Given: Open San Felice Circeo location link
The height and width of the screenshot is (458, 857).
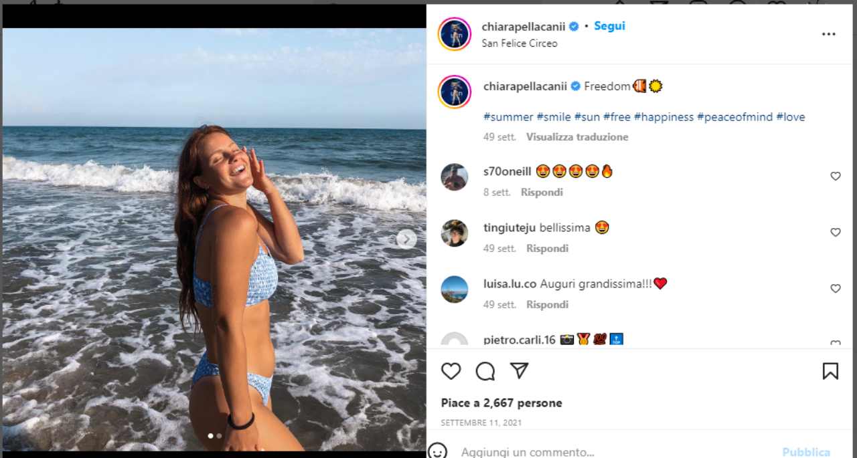Looking at the screenshot, I should [520, 43].
